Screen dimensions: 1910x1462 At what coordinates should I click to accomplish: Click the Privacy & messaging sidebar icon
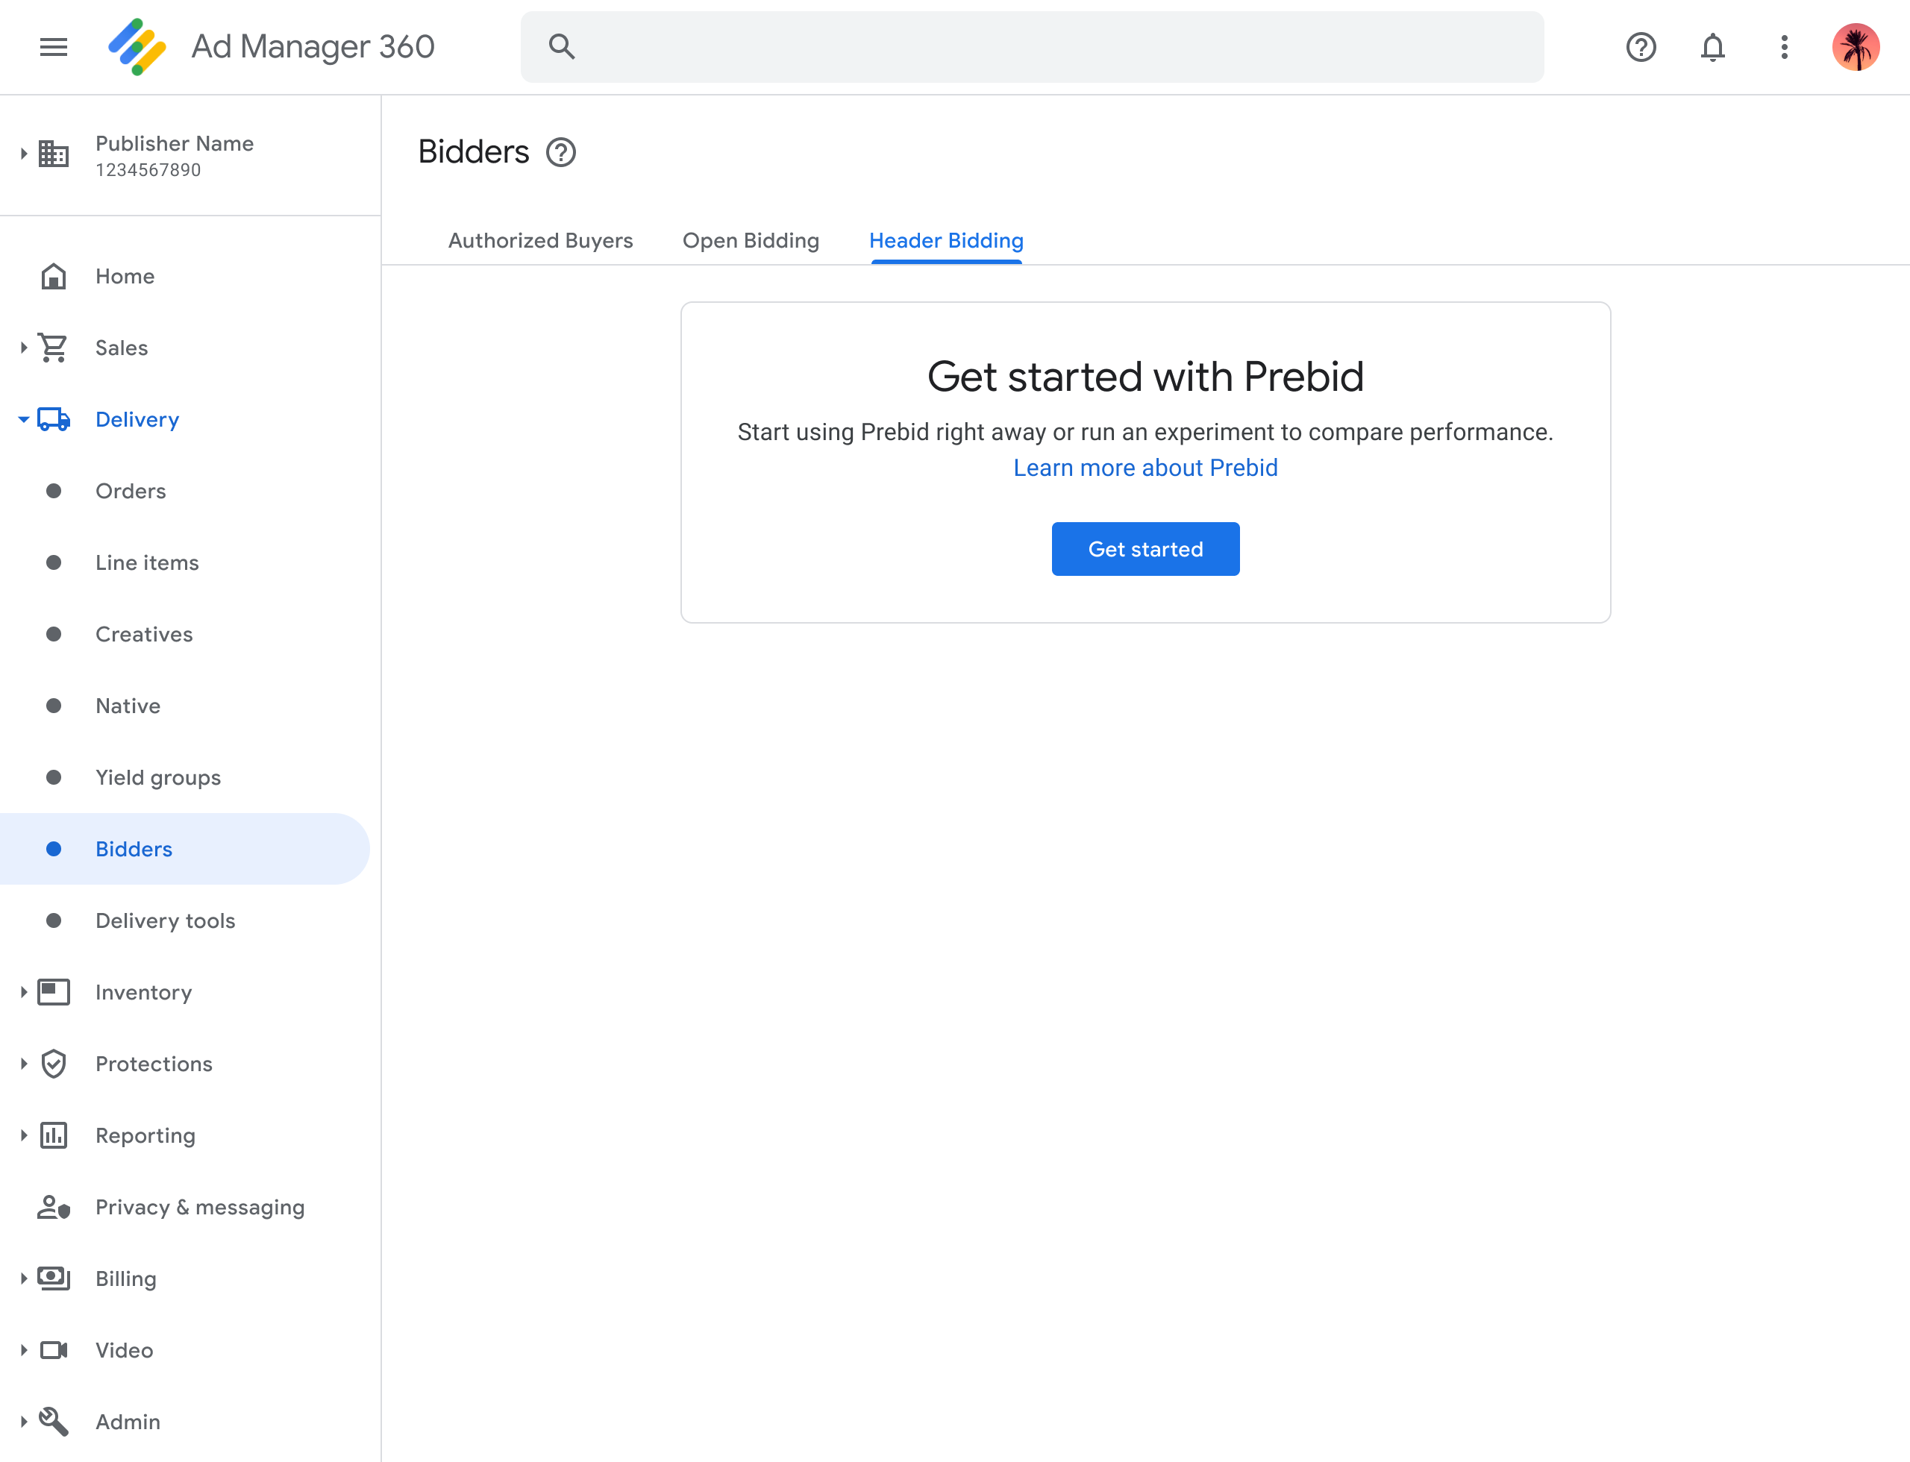pos(55,1207)
